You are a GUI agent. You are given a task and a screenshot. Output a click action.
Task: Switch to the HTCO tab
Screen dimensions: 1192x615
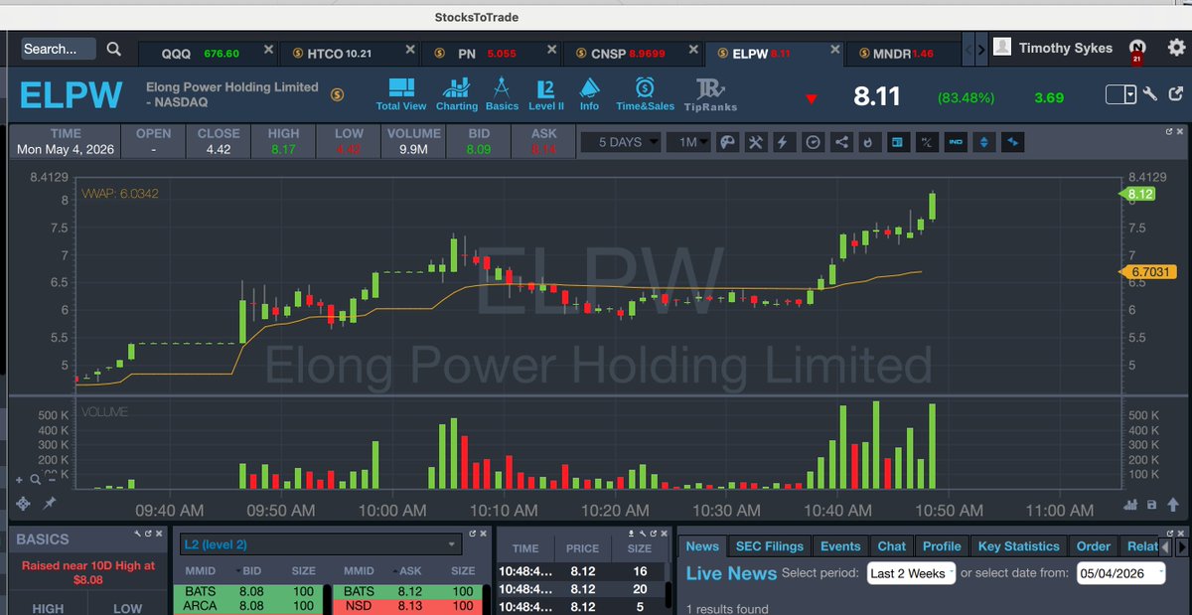(349, 53)
